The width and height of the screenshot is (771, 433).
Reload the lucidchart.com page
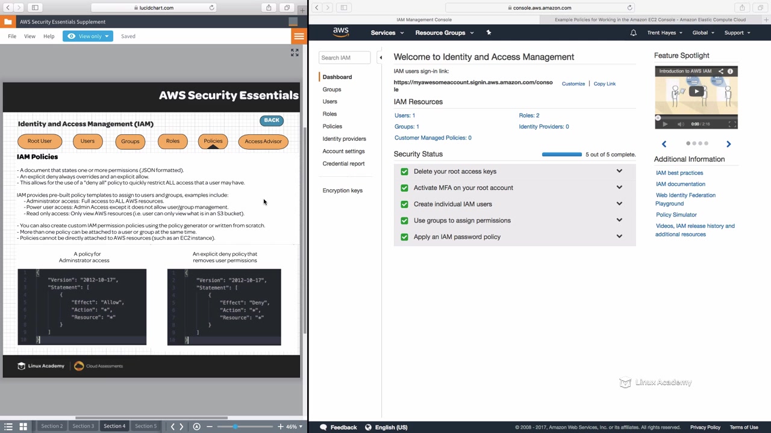[x=211, y=8]
